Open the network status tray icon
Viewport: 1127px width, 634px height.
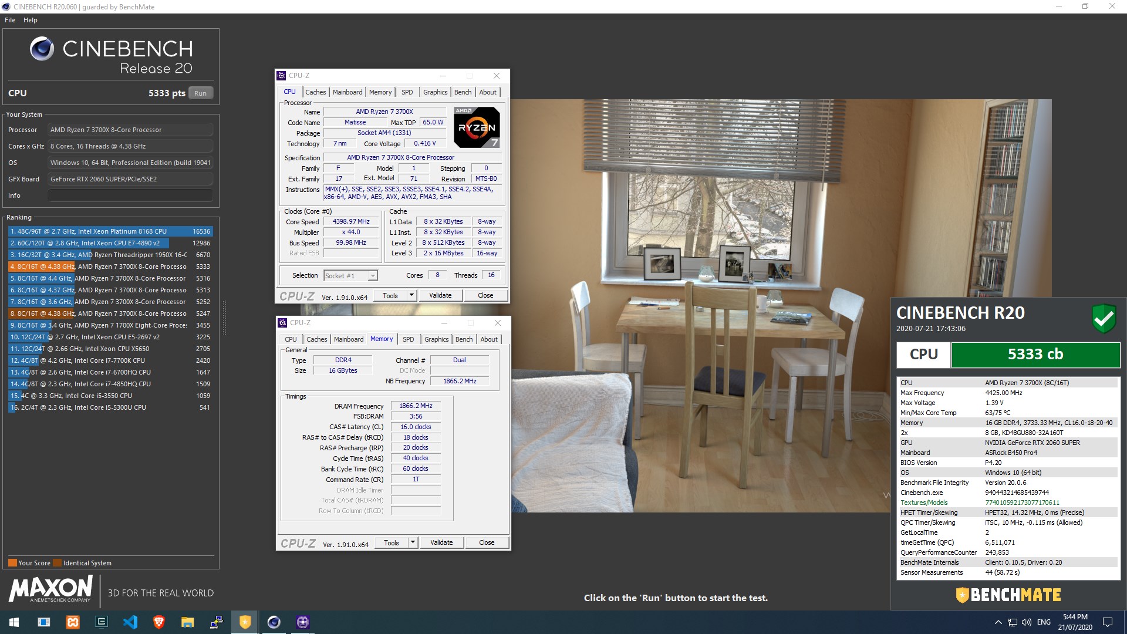tap(1013, 622)
